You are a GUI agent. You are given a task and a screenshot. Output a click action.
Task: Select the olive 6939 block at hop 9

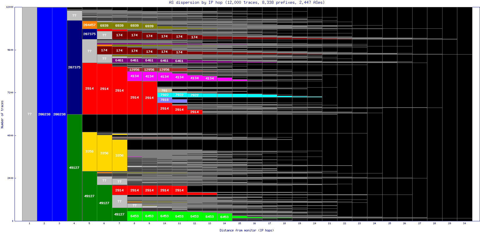coord(150,26)
